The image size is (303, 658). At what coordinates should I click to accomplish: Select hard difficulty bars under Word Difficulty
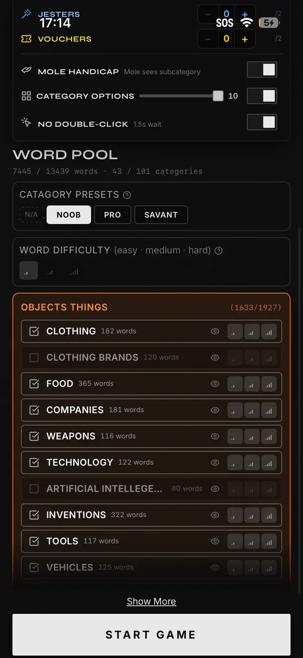tap(74, 271)
